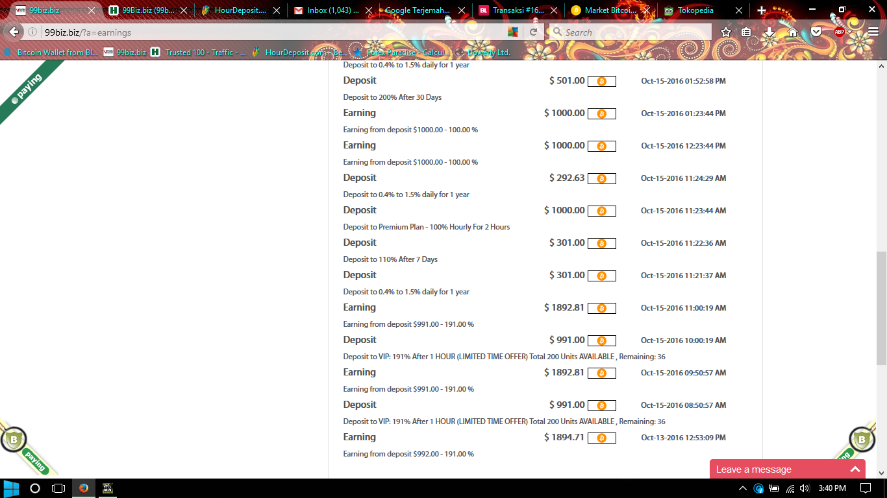This screenshot has height=498, width=887.
Task: Click the bitcoin icon beside $ 1894.71
Action: click(x=601, y=438)
